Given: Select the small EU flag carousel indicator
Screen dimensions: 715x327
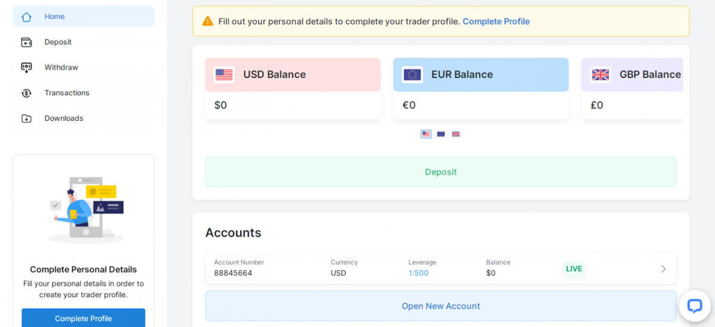Looking at the screenshot, I should [441, 134].
